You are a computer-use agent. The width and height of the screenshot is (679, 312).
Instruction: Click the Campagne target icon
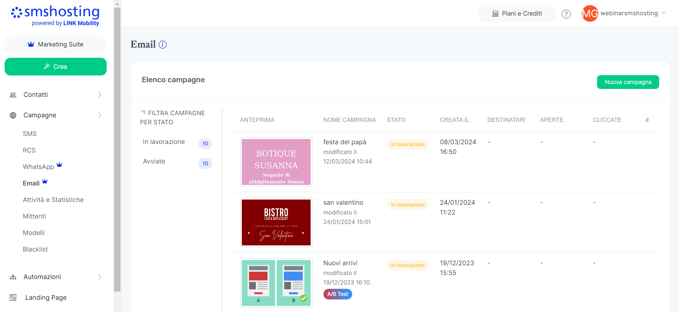[x=13, y=116]
